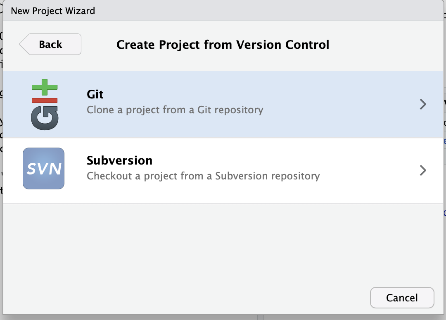Click "Clone a project from a Git repository" text
This screenshot has height=320, width=446.
175,110
